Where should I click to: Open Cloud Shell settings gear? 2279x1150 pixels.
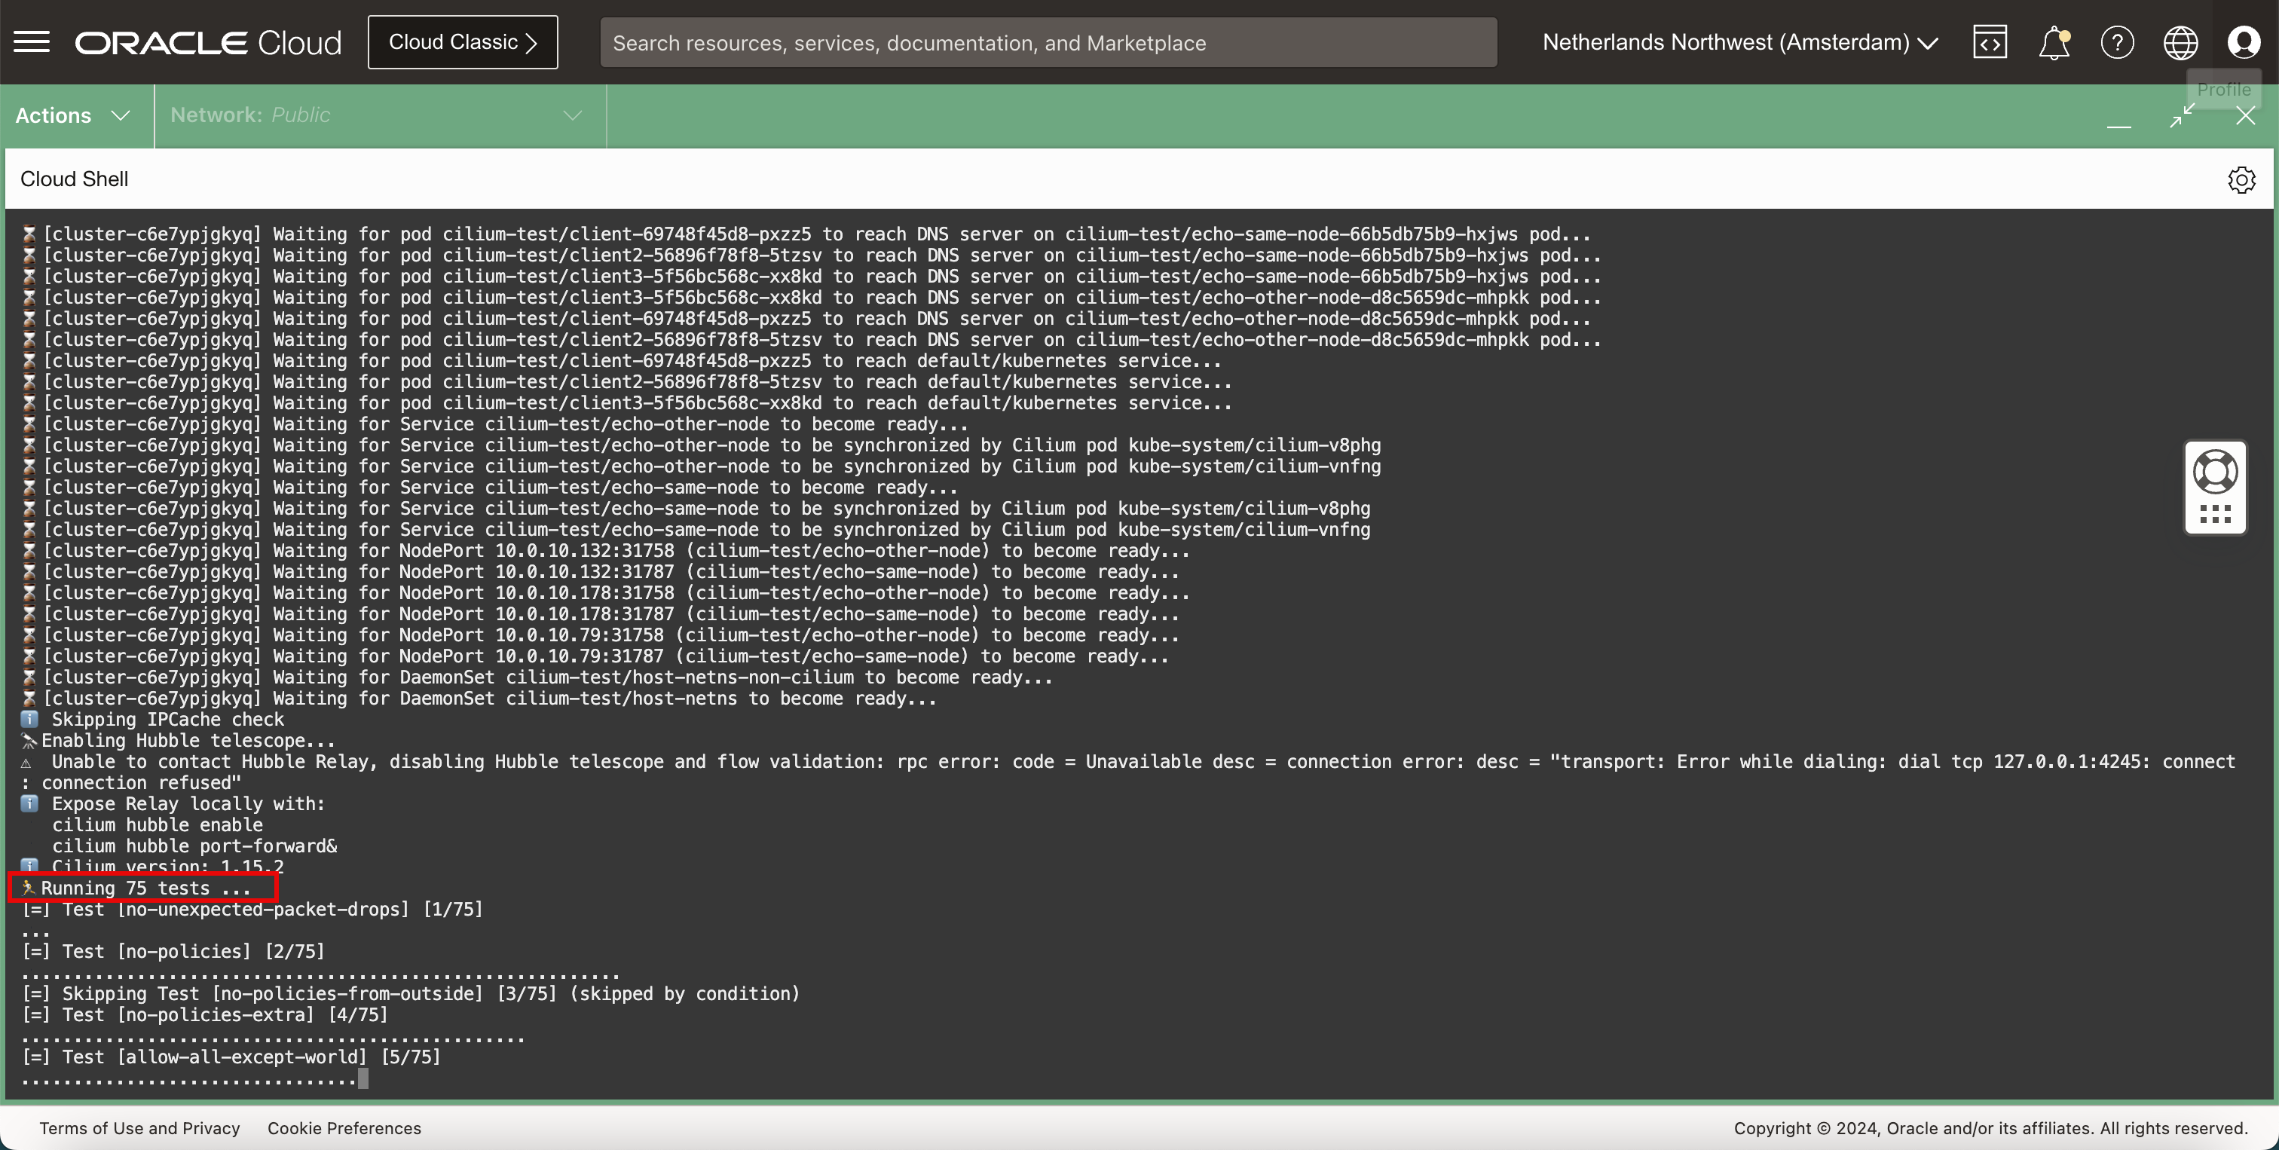tap(2241, 179)
